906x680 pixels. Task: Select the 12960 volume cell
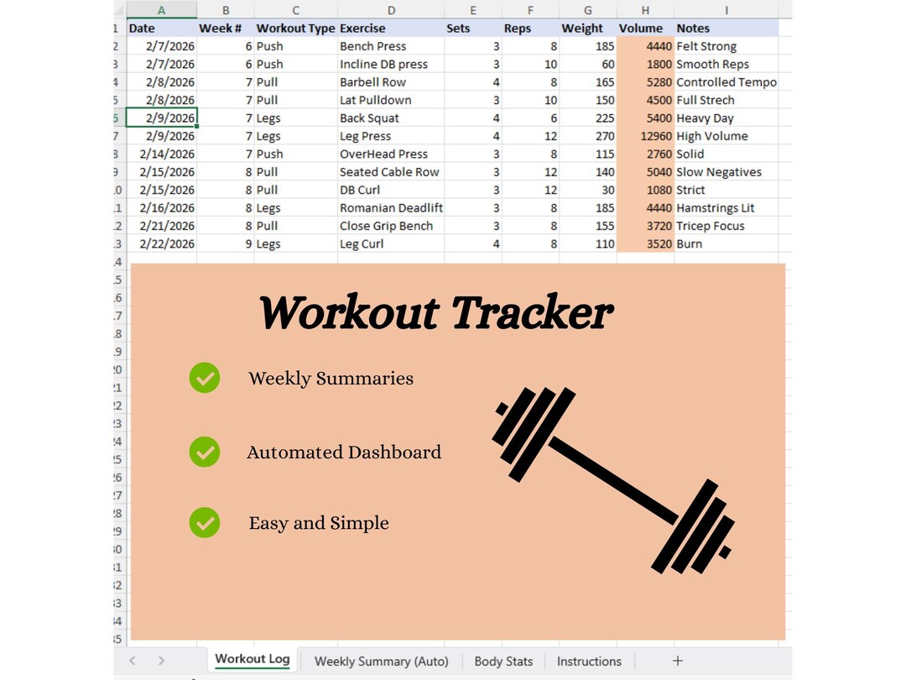pos(645,136)
